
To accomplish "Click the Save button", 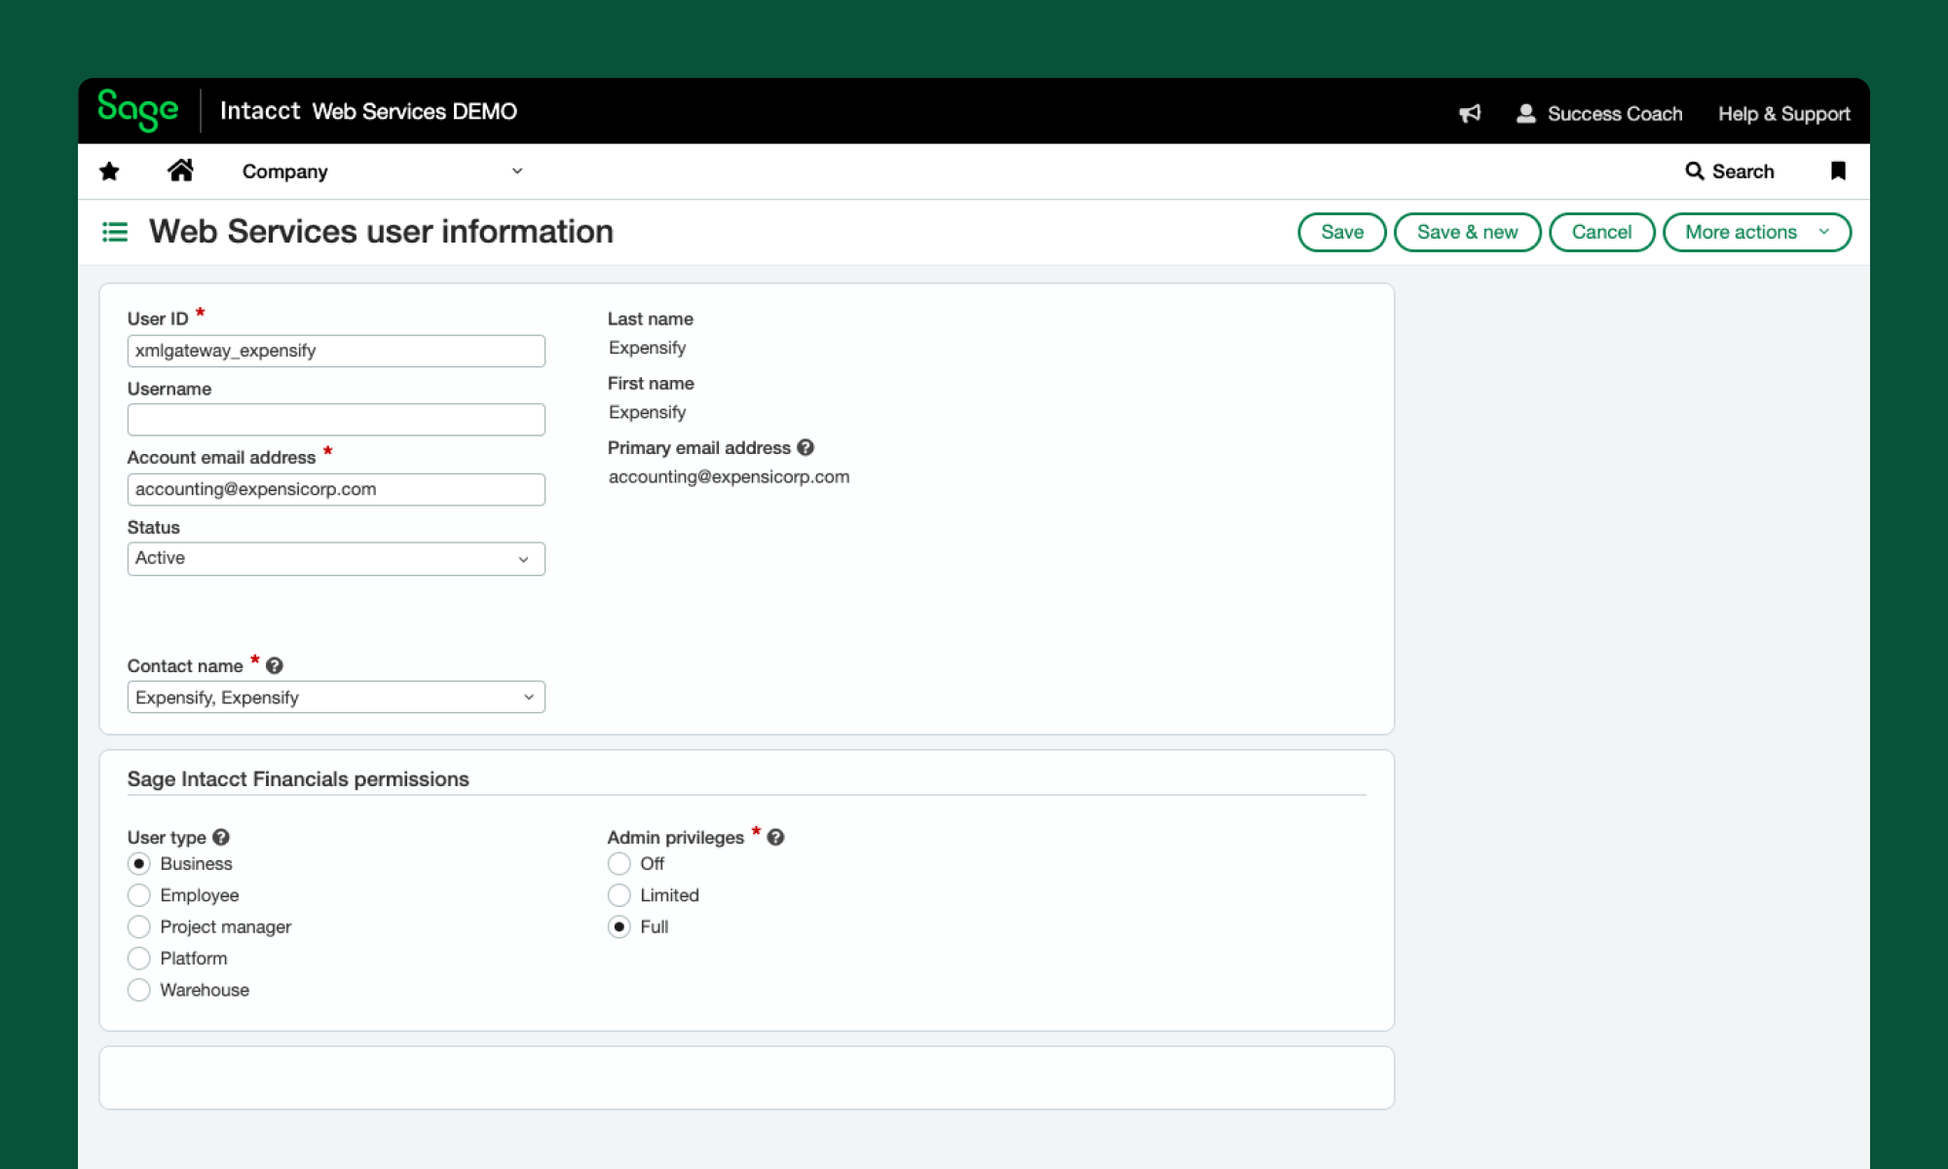I will (1340, 231).
